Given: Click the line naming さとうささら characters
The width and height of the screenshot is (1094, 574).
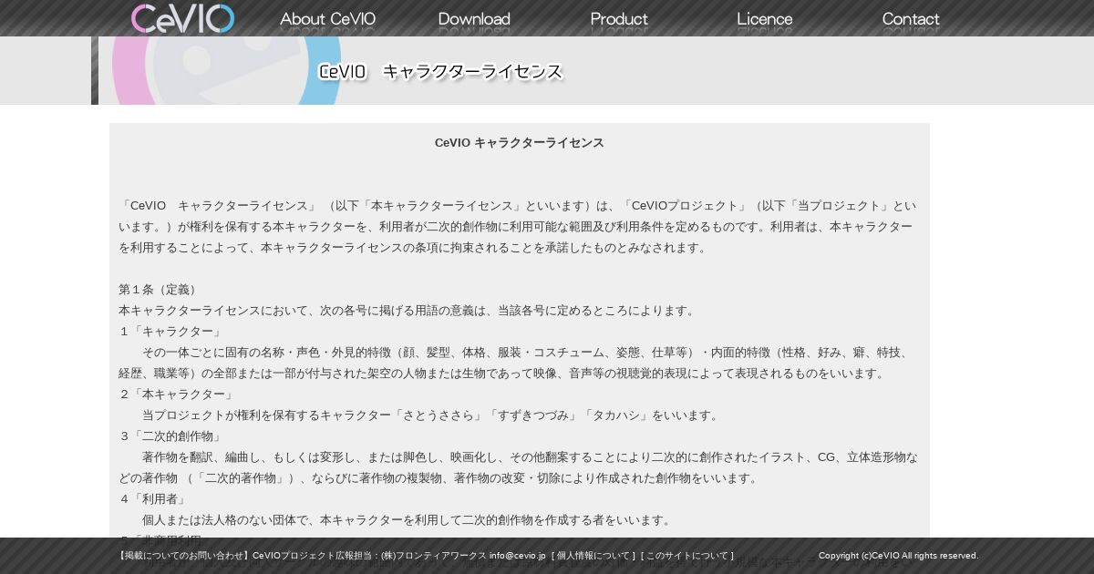Looking at the screenshot, I should click(x=432, y=415).
